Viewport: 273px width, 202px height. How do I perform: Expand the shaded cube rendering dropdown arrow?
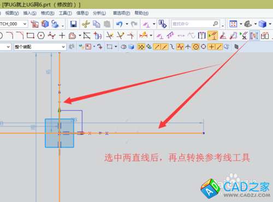pos(270,24)
